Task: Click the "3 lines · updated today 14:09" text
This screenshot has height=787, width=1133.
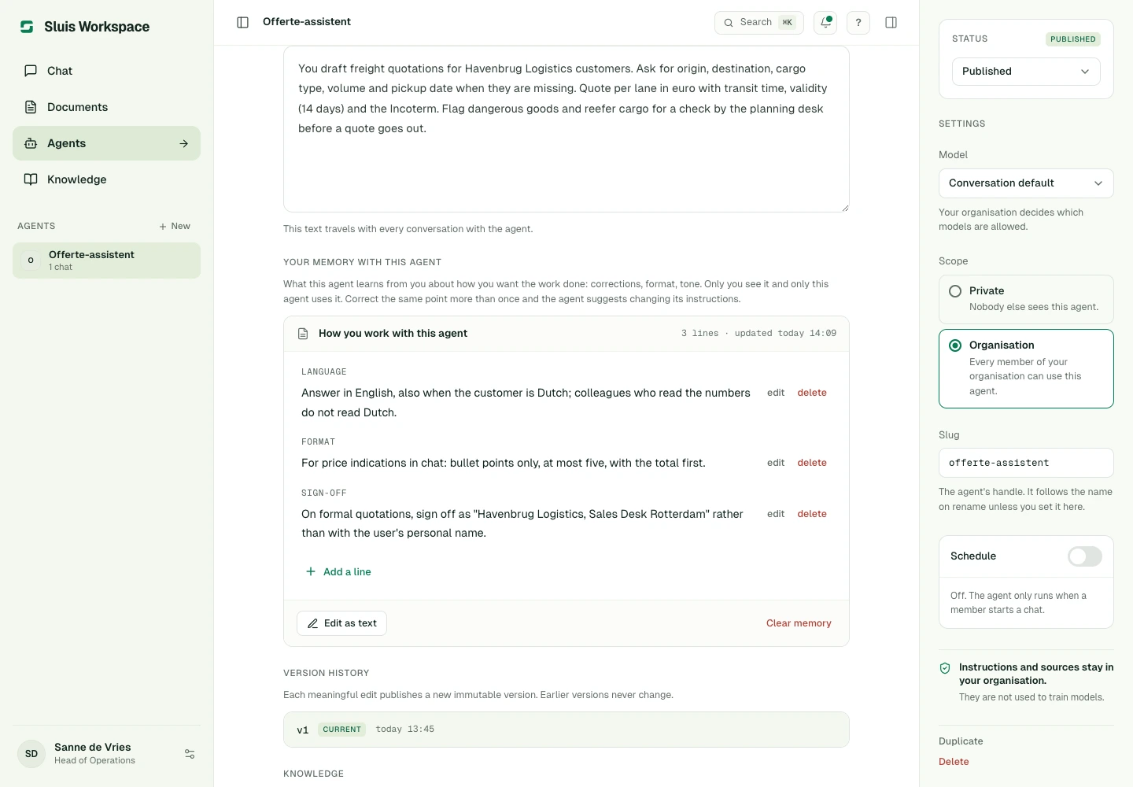Action: (x=758, y=334)
